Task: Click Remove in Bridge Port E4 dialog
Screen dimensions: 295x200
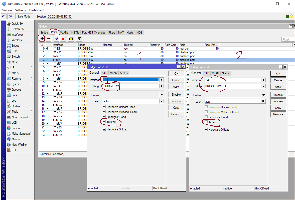Action: tap(278, 114)
